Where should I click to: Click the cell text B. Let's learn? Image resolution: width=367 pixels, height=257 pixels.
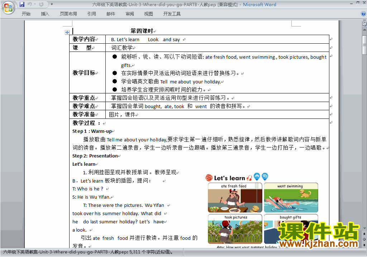(x=125, y=39)
